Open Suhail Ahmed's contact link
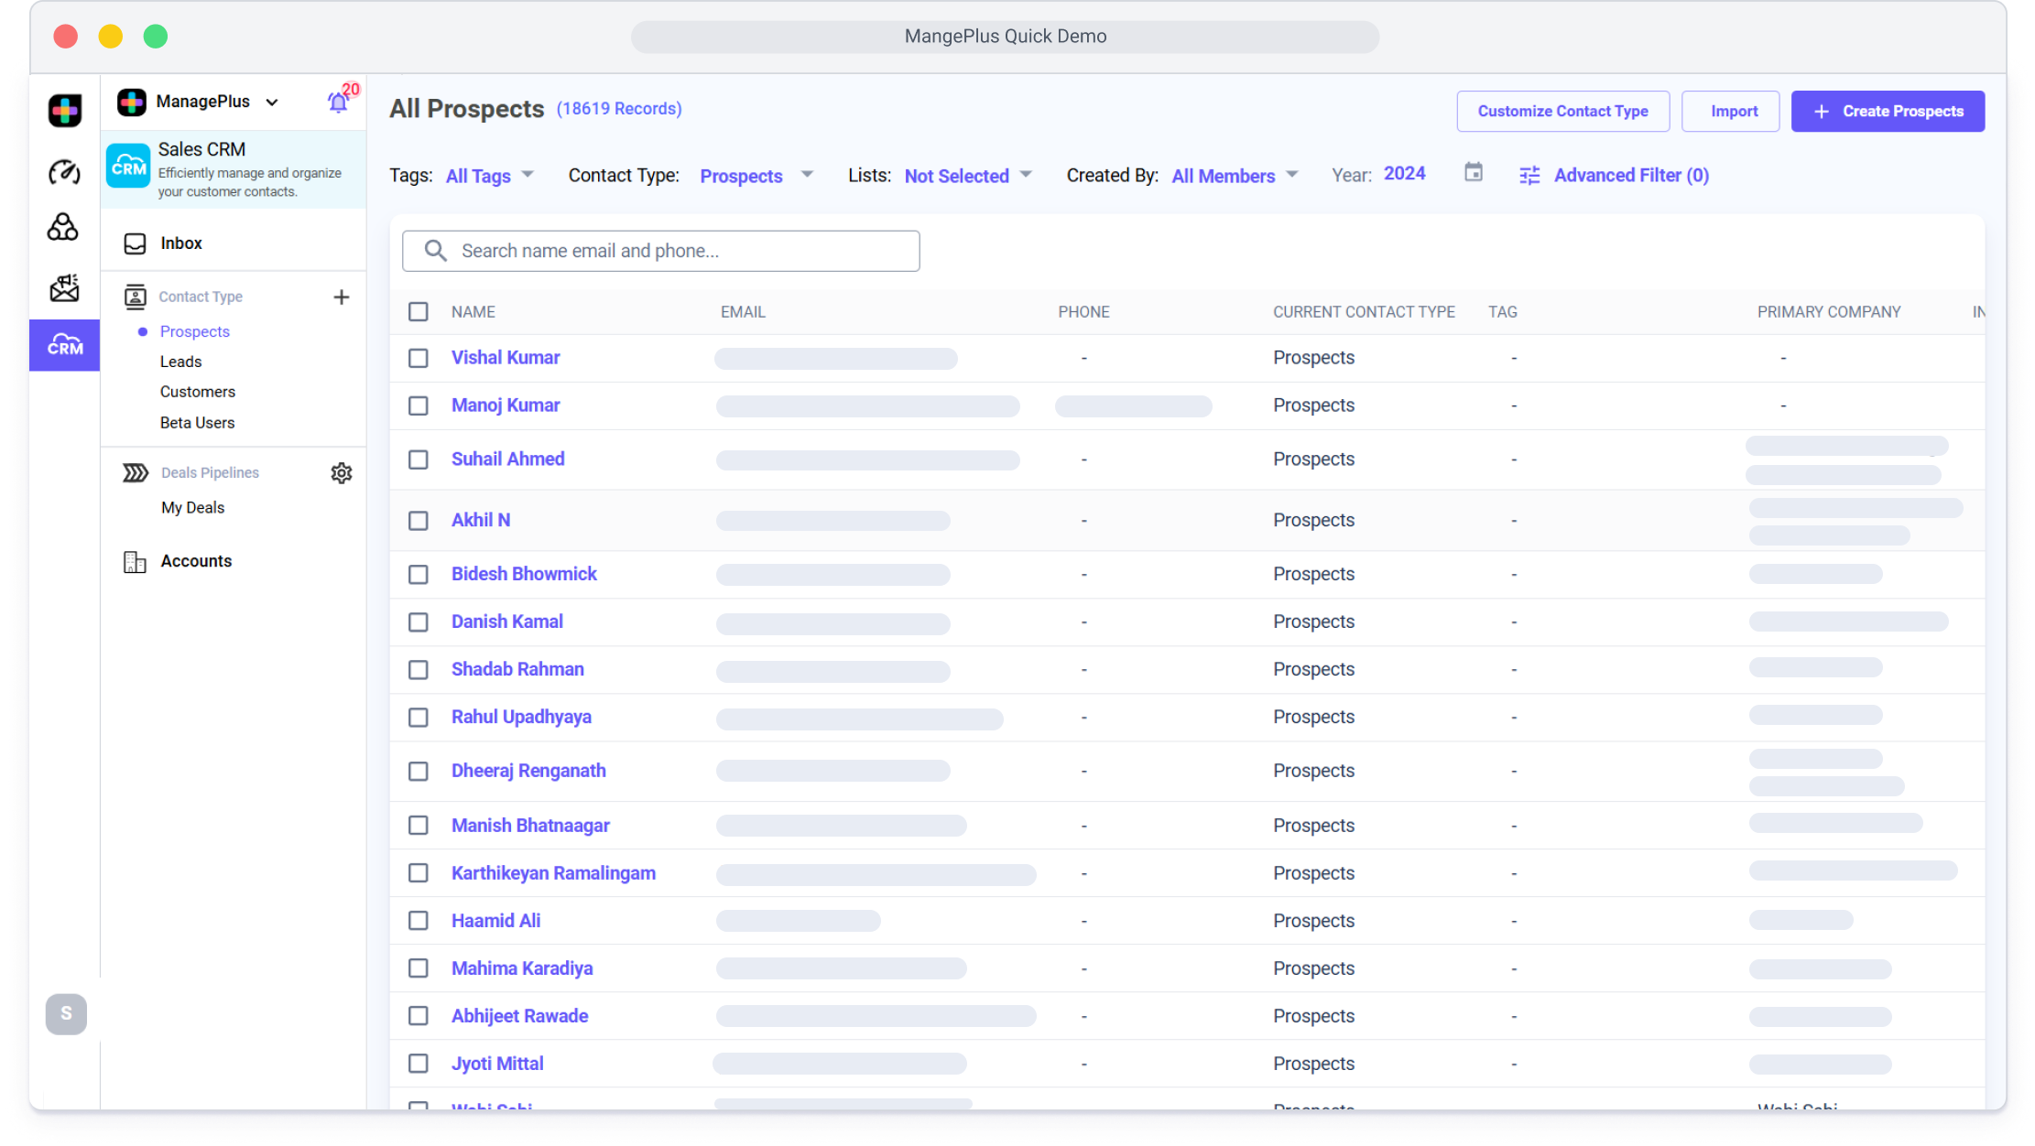Screen dimensions: 2035x1146 507,459
